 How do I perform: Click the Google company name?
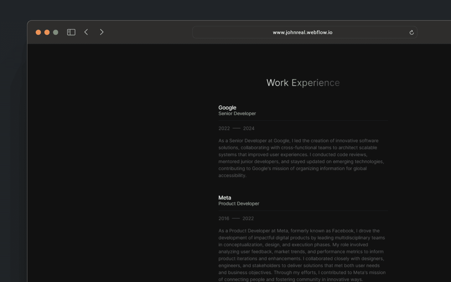(227, 107)
